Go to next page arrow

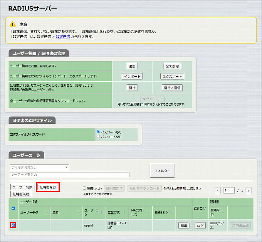tap(249, 190)
